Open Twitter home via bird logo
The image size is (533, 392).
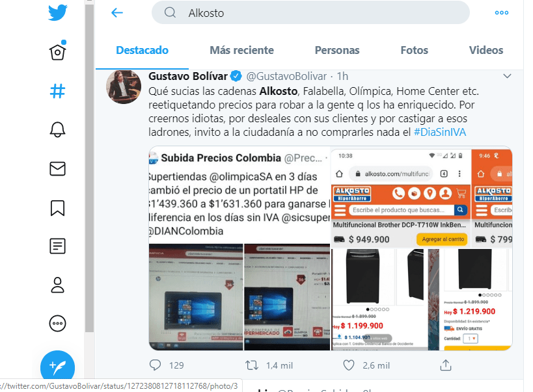57,12
